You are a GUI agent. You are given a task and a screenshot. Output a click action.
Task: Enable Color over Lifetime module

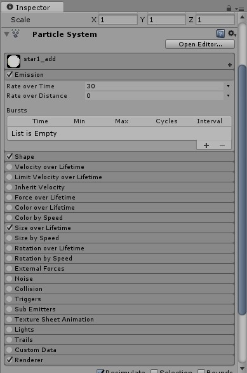10,207
